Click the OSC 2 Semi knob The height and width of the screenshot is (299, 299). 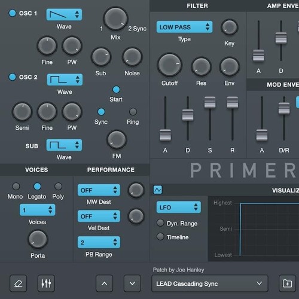pyautogui.click(x=22, y=112)
